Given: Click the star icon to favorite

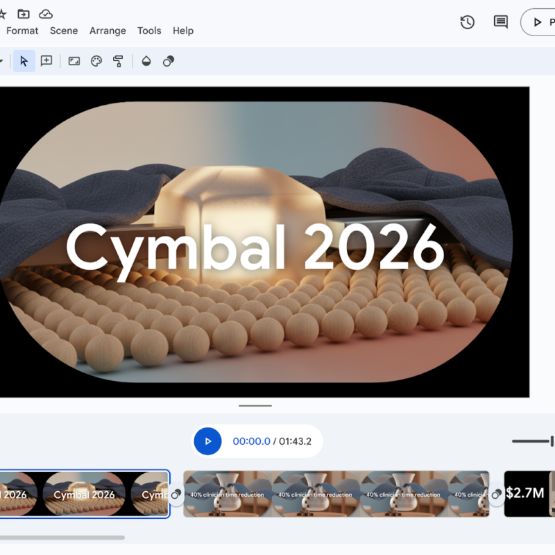Looking at the screenshot, I should click(x=2, y=14).
